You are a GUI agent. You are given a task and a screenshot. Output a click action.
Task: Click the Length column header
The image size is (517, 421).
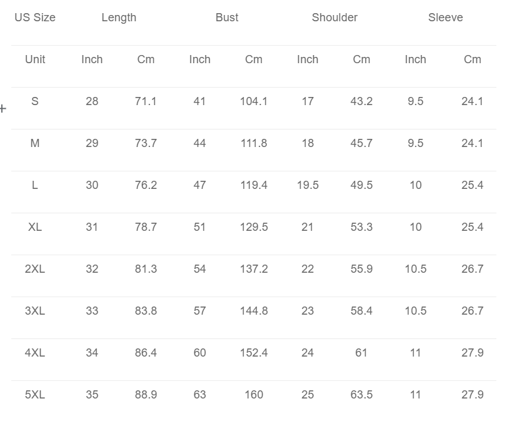click(x=119, y=18)
